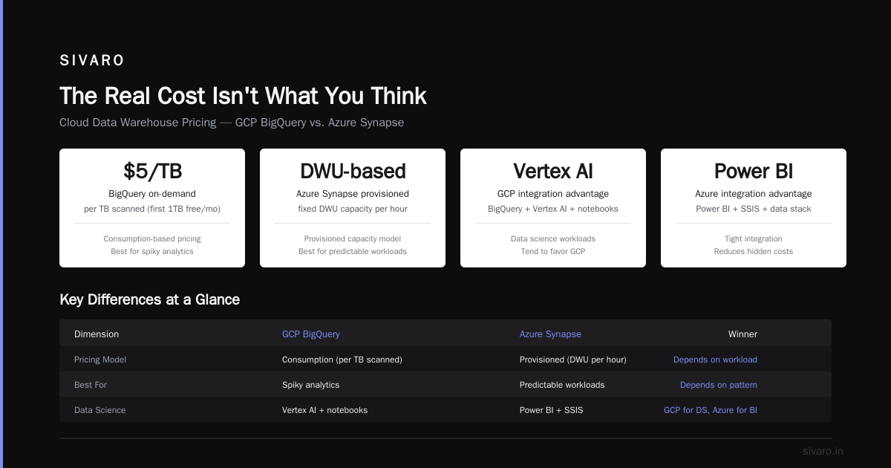Viewport: 891px width, 468px height.
Task: Click 'BigQuery on-demand' label
Action: tap(152, 194)
